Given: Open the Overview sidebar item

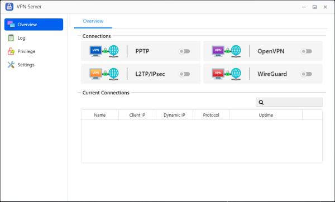Looking at the screenshot, I should (33, 25).
